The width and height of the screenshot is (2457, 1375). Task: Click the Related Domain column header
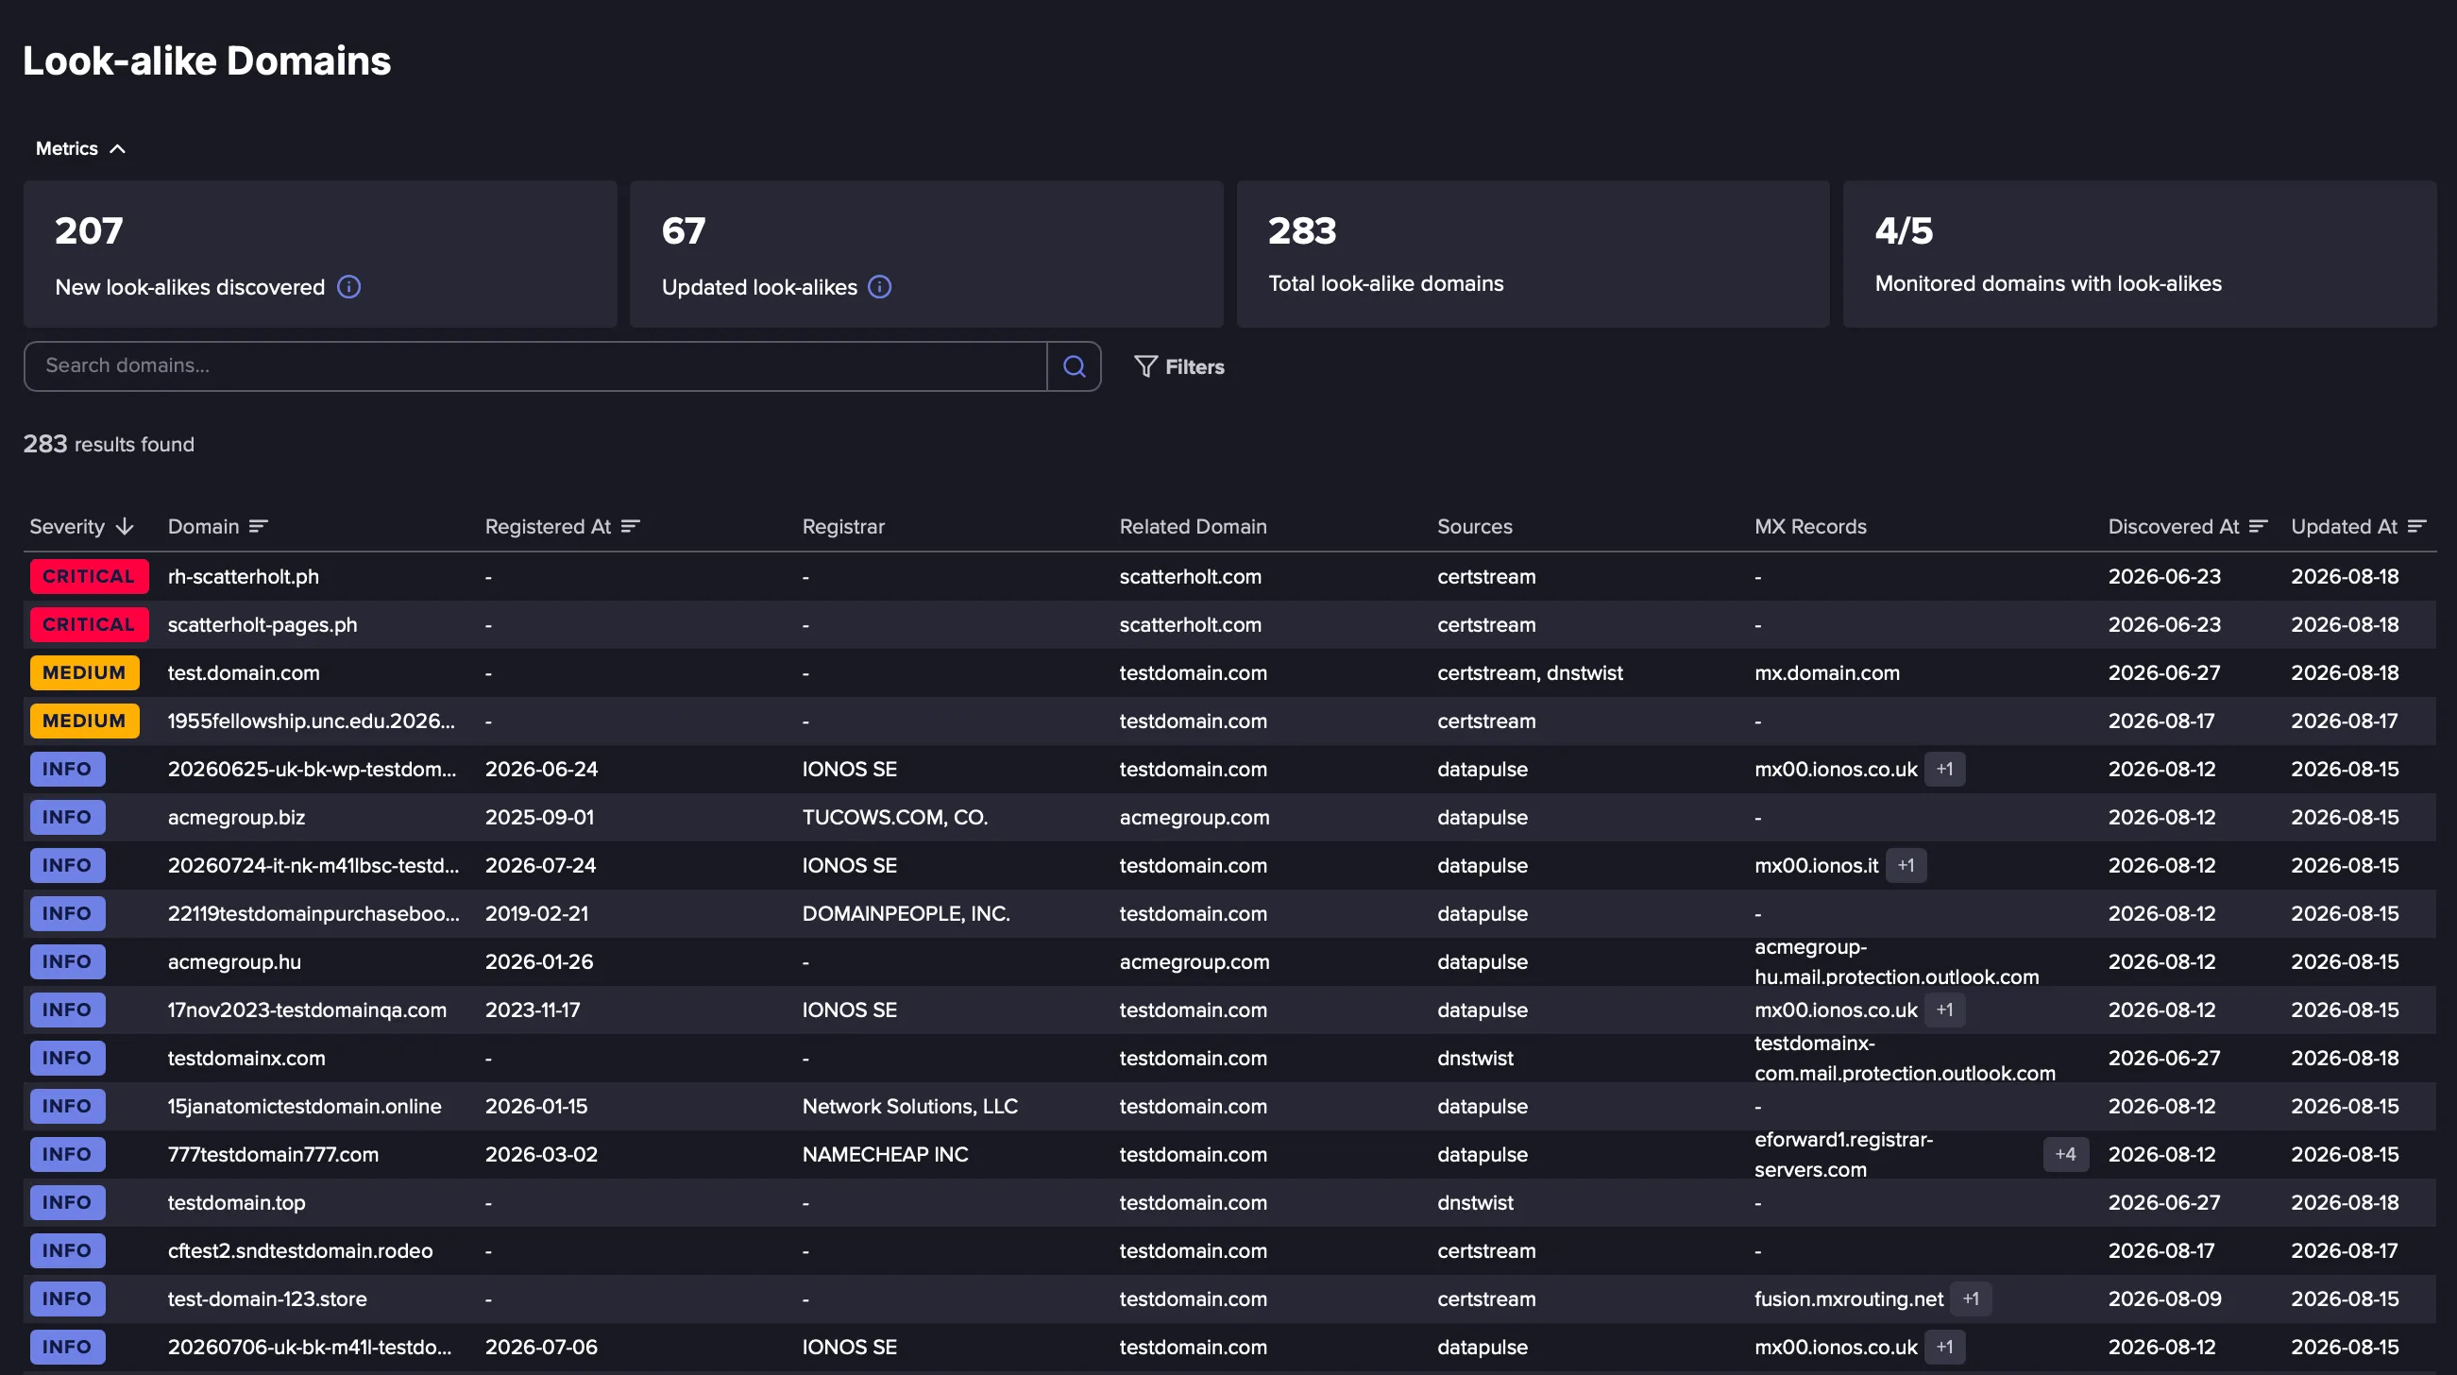(x=1193, y=527)
